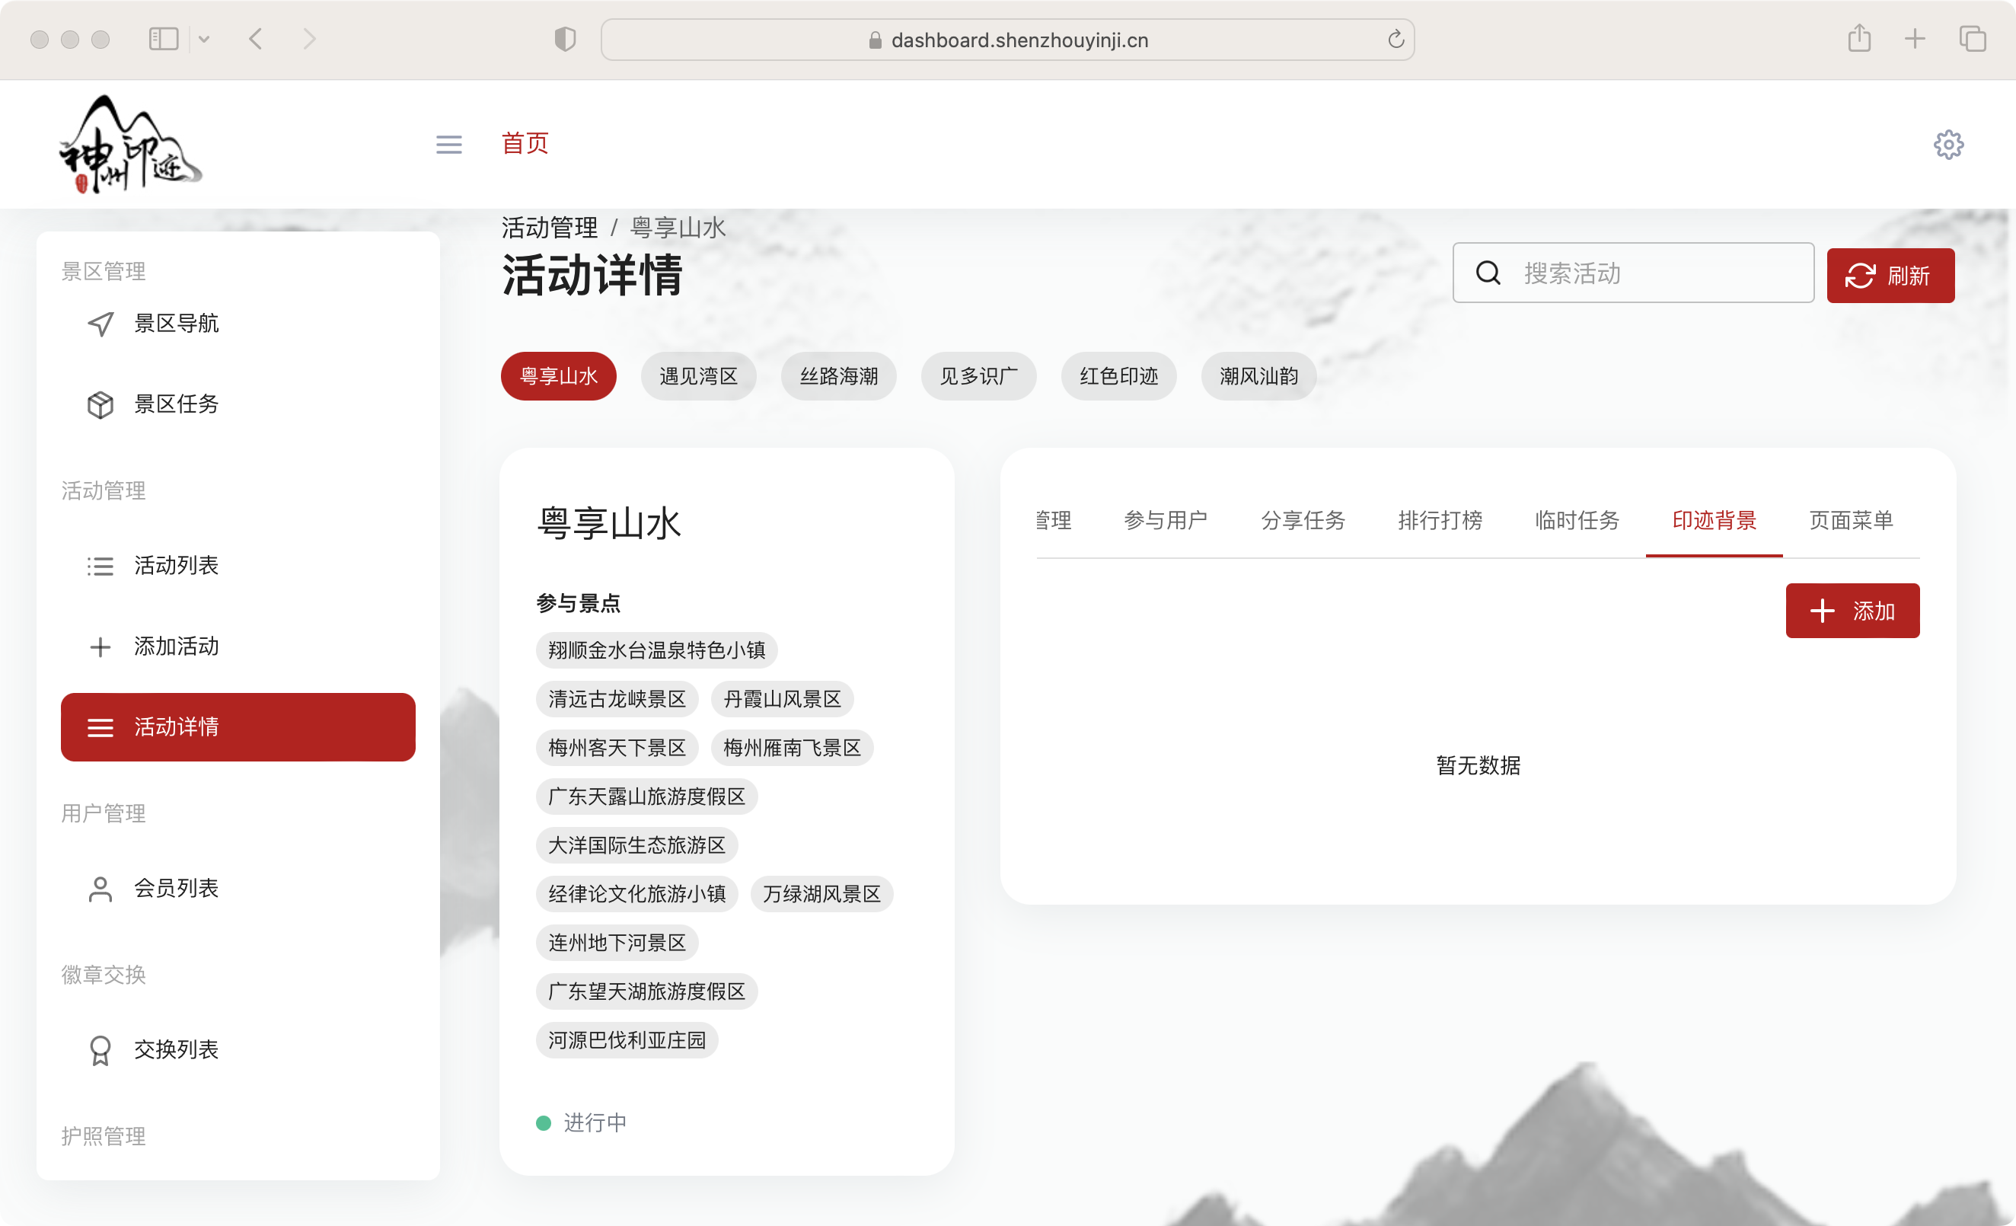
Task: Open the 页面菜单 tab
Action: point(1851,521)
